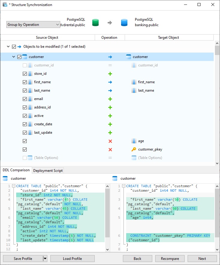Click the Recompare button
This screenshot has height=265, width=220.
click(x=170, y=259)
